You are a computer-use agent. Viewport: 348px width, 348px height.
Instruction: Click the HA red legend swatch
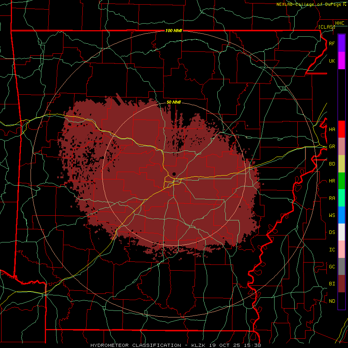tap(341, 129)
